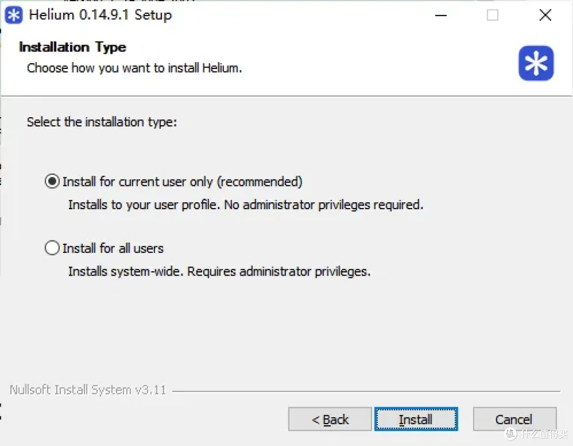Click the large blue Helium logo in header
Screen dimensions: 573x446
click(x=536, y=63)
